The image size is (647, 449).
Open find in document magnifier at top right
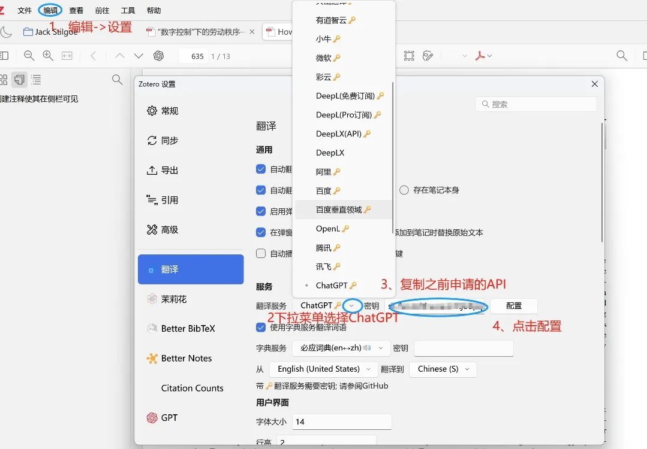point(622,56)
